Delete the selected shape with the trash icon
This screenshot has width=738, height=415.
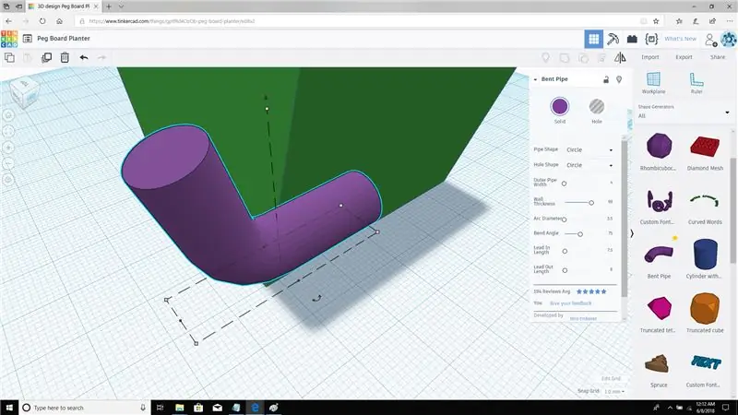point(65,57)
